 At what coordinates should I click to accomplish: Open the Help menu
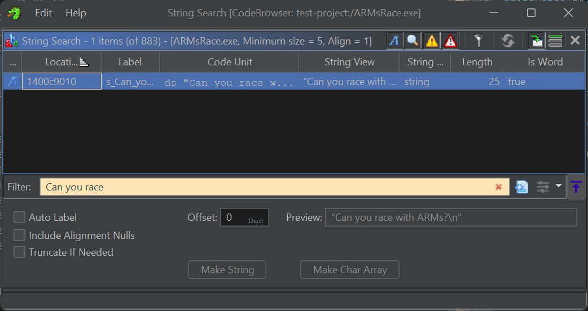point(76,13)
